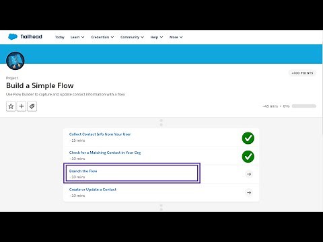Image resolution: width=323 pixels, height=242 pixels.
Task: Click the project badge avatar image
Action: pyautogui.click(x=15, y=61)
